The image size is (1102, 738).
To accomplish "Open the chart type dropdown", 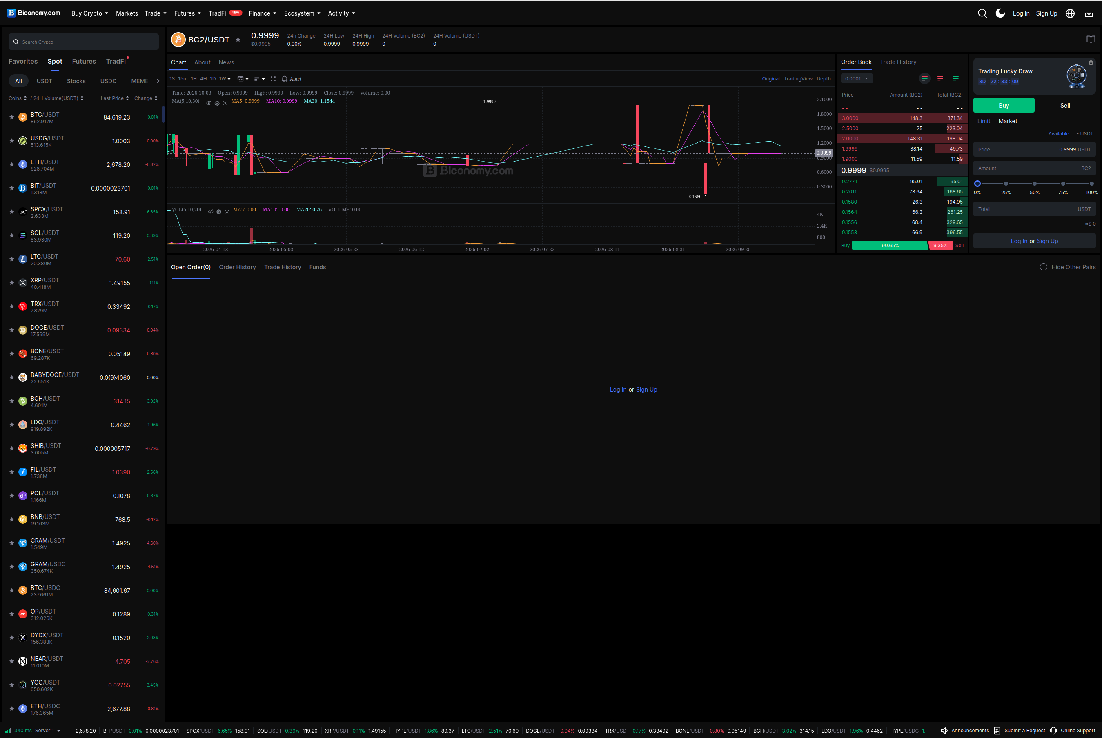I will coord(243,79).
